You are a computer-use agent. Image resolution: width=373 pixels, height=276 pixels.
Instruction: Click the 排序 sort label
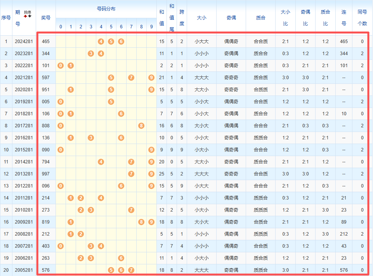tap(28, 12)
